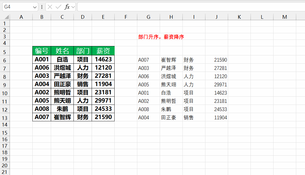305x175 pixels.
Task: Click the red text 部门升序，薪资降序
Action: click(161, 37)
